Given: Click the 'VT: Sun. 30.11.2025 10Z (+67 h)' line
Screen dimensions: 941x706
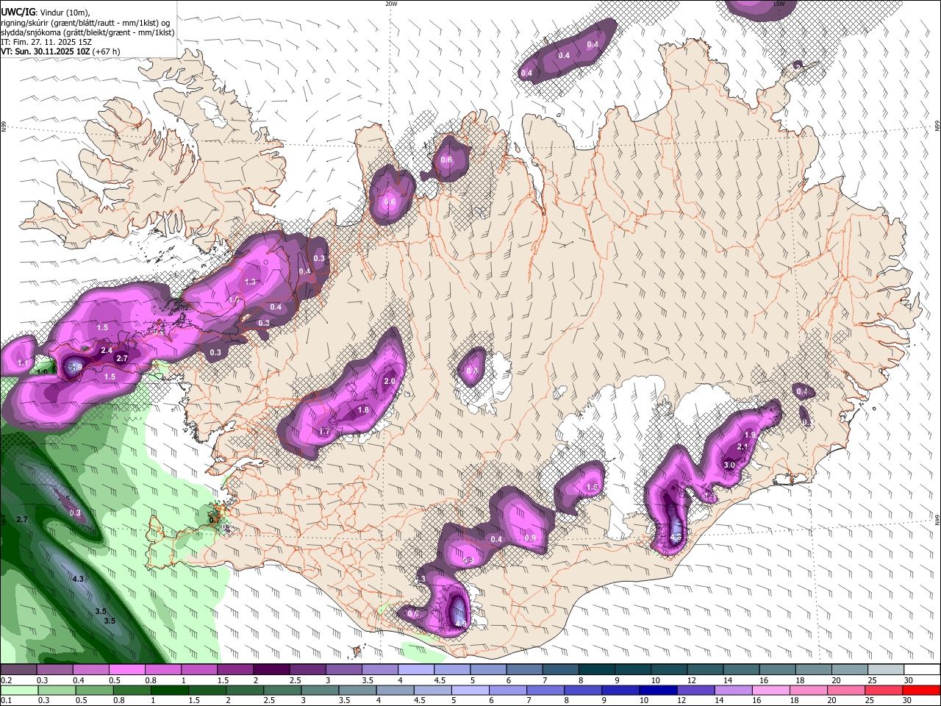Looking at the screenshot, I should coord(60,51).
